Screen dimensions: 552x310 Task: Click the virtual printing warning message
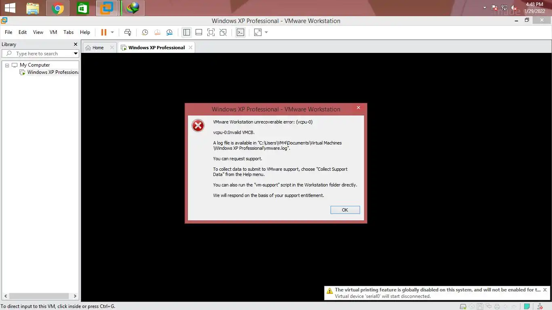point(438,290)
